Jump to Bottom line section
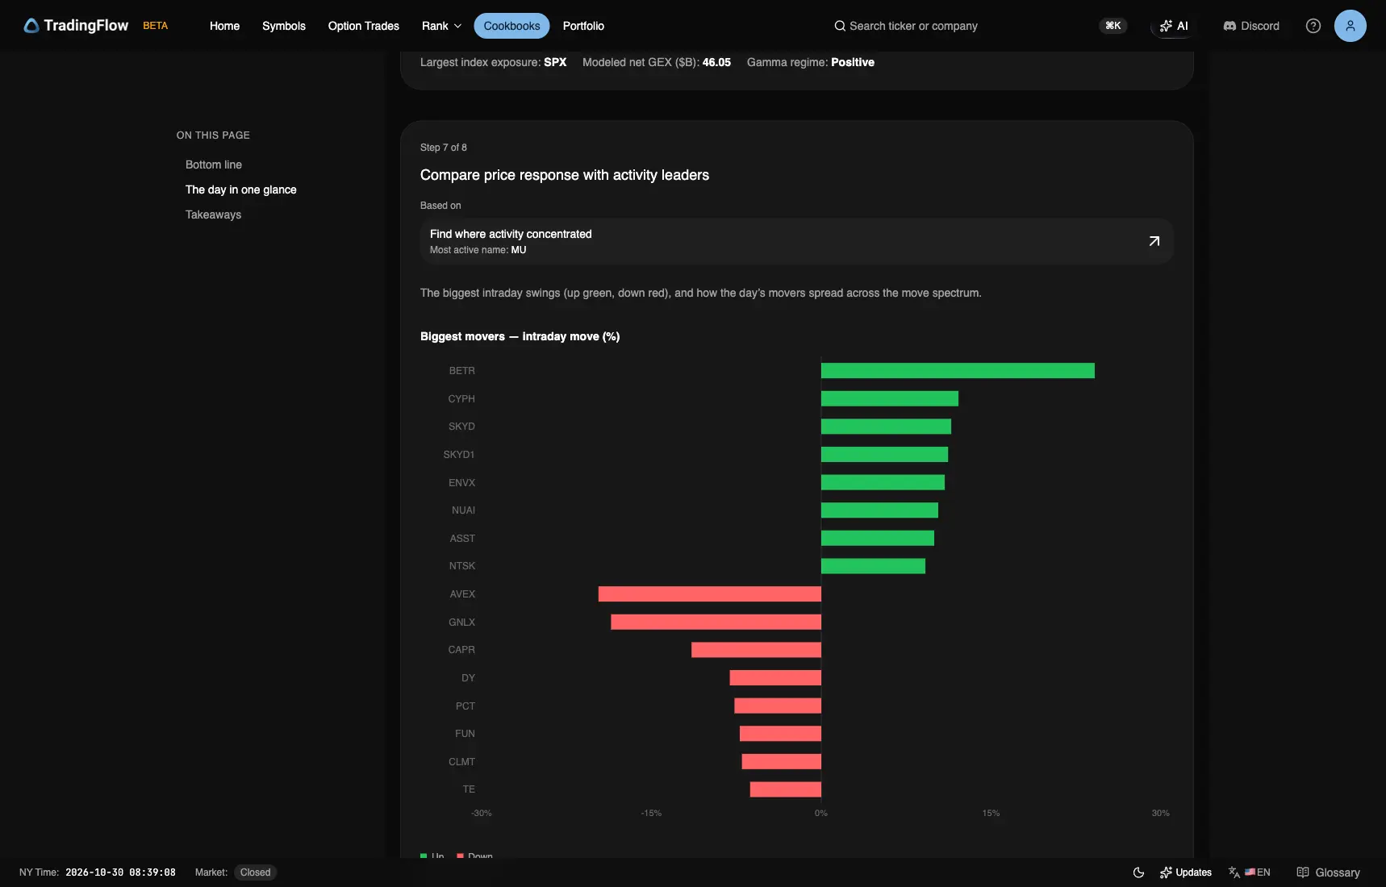 [x=213, y=164]
